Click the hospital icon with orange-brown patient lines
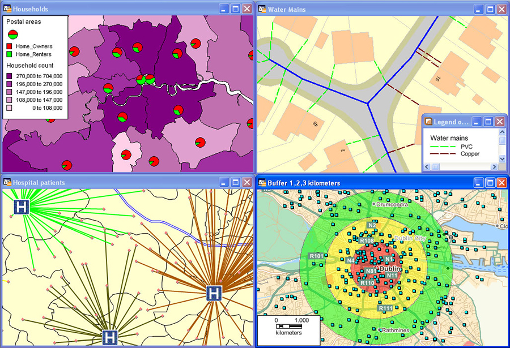This screenshot has height=348, width=510. 214,294
